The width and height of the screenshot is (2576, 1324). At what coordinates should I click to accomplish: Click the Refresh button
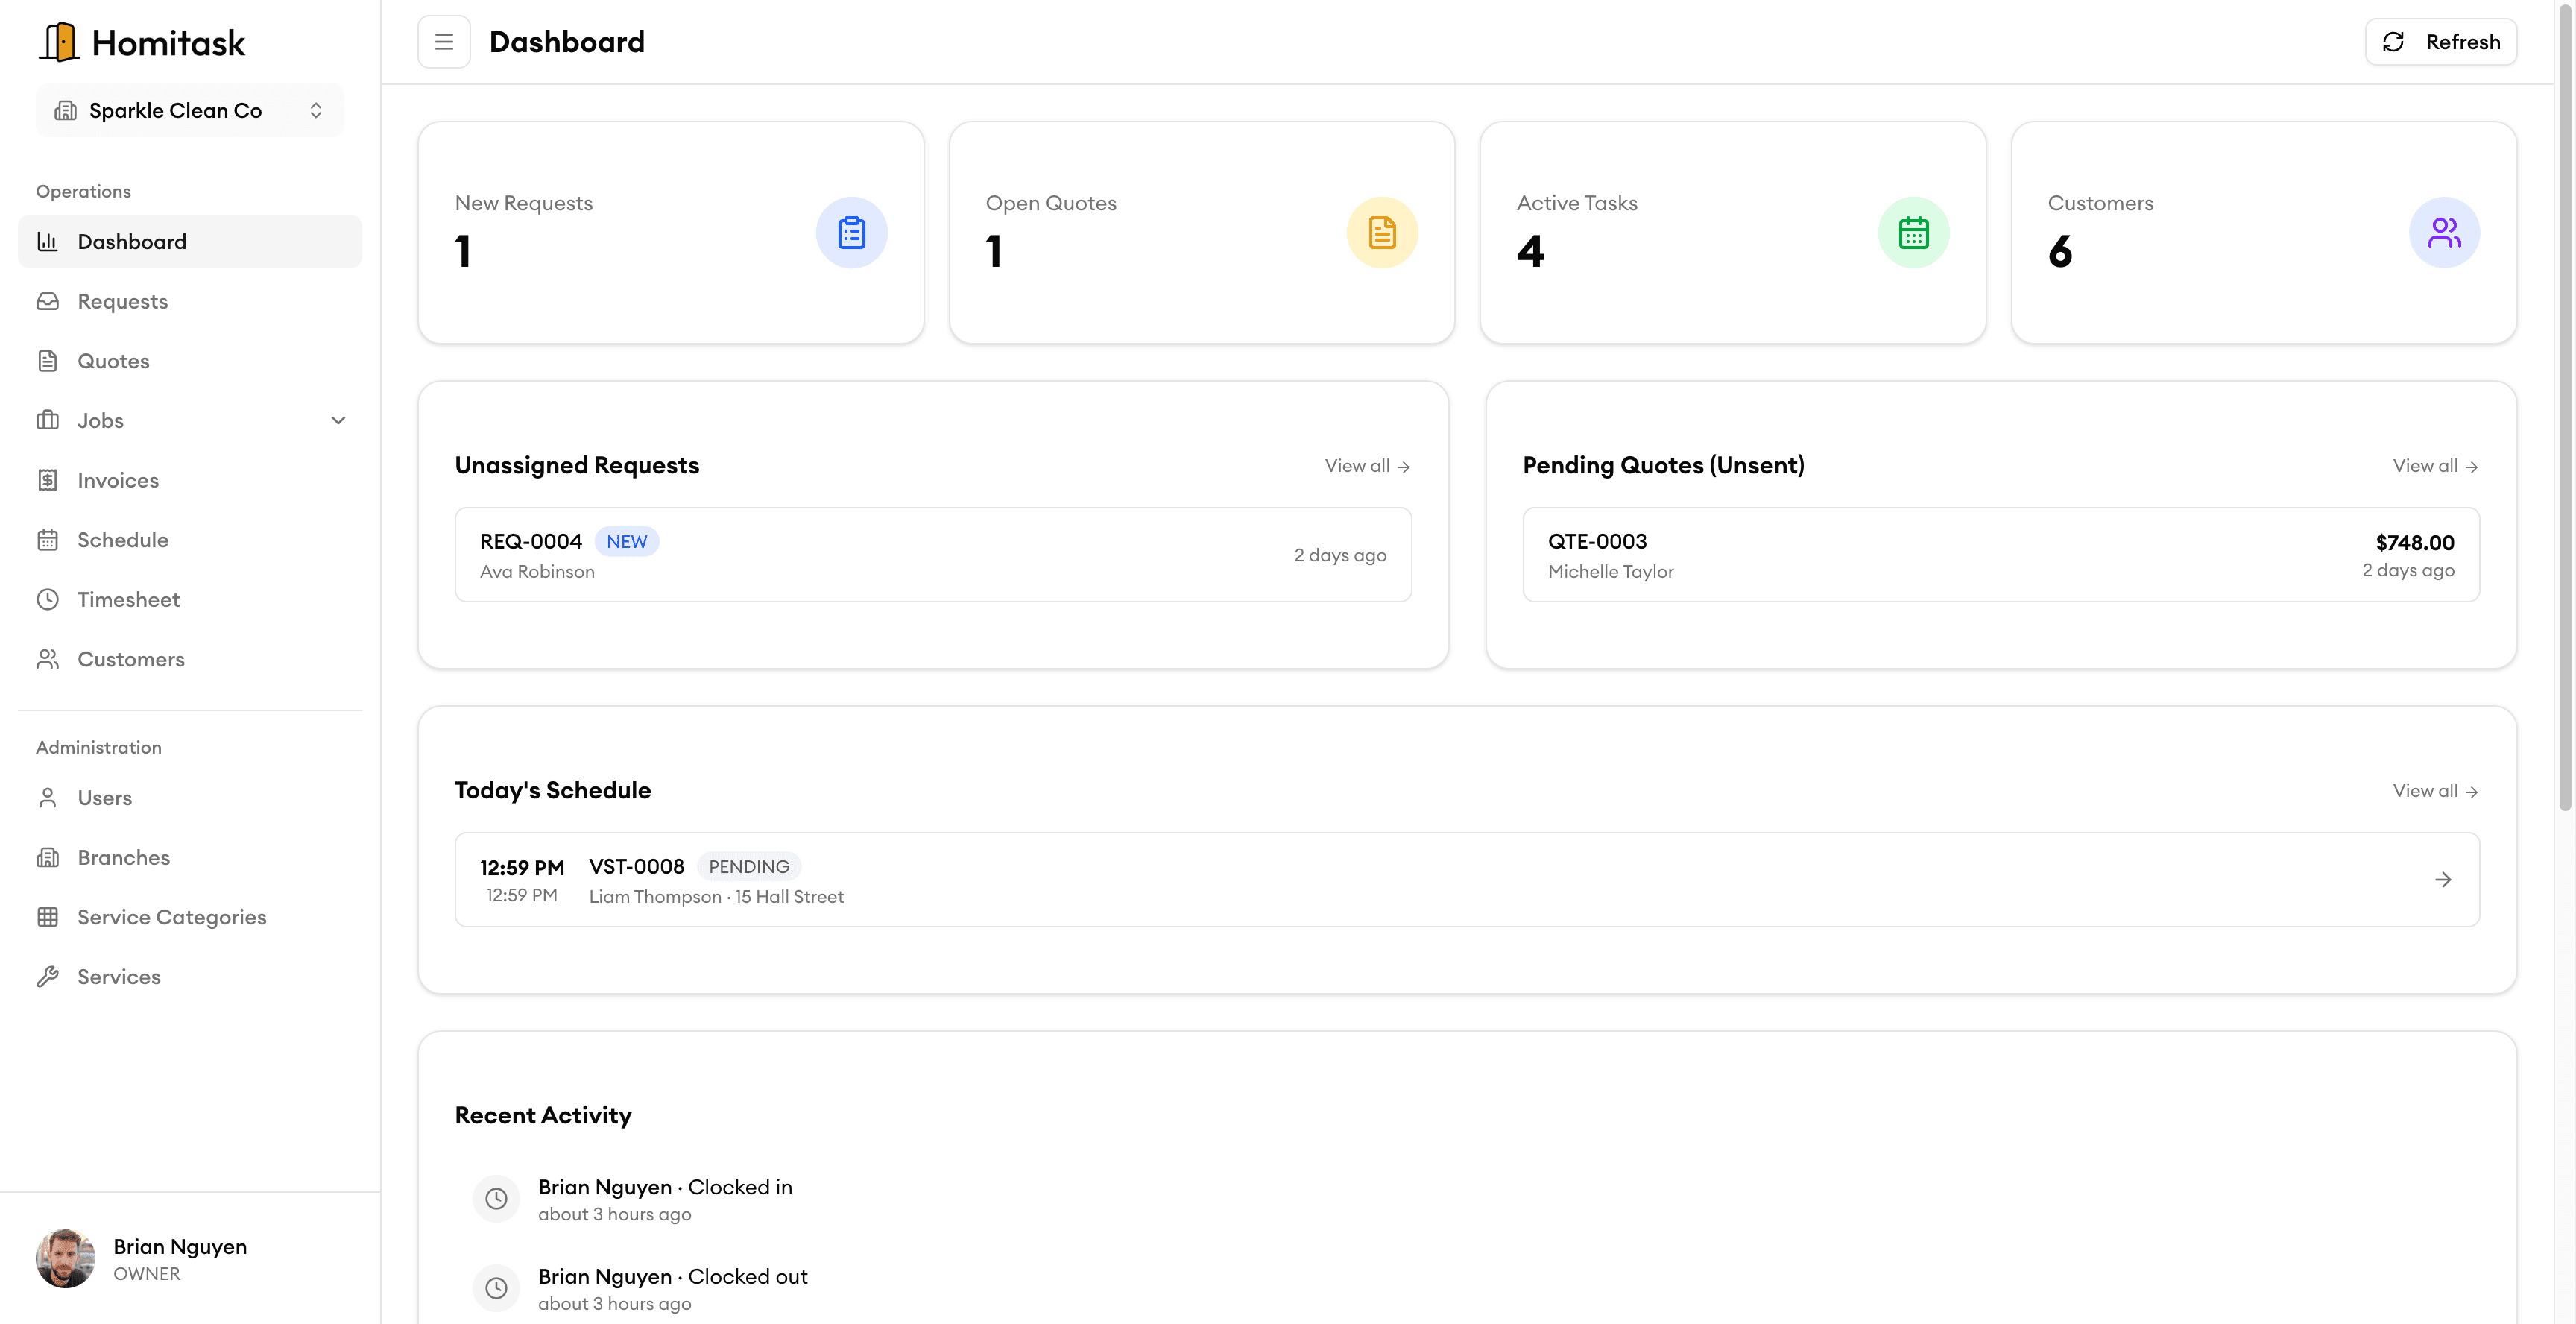point(2440,41)
